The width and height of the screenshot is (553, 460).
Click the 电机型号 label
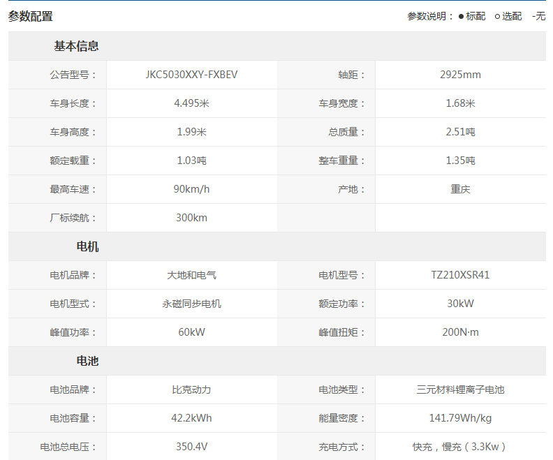(x=341, y=275)
